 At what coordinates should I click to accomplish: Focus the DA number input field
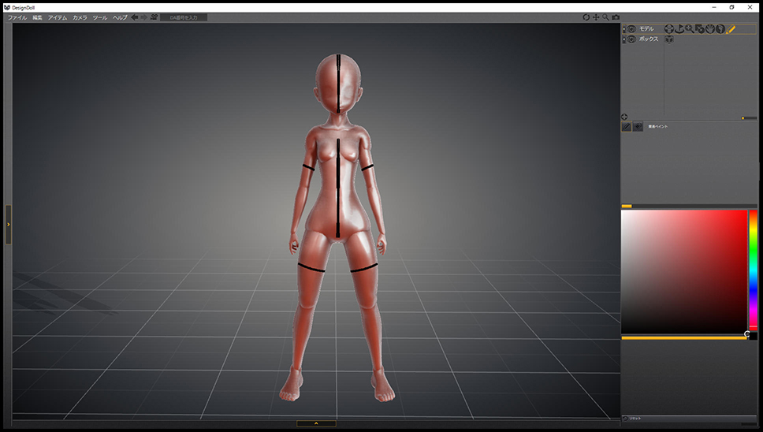(184, 17)
